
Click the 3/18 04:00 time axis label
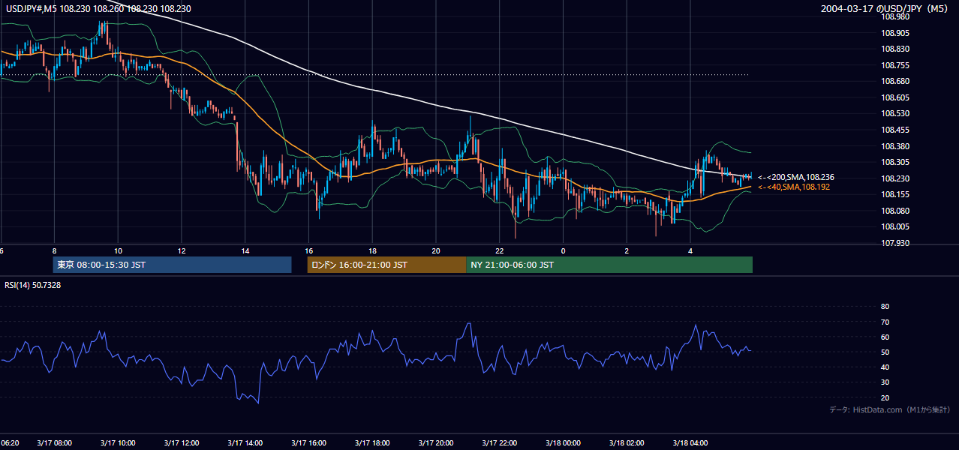(x=690, y=442)
